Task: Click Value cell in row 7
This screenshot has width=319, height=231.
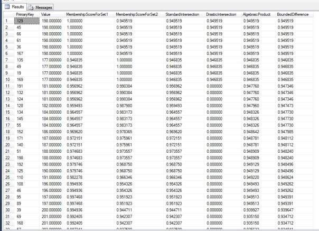Action: pyautogui.click(x=52, y=60)
